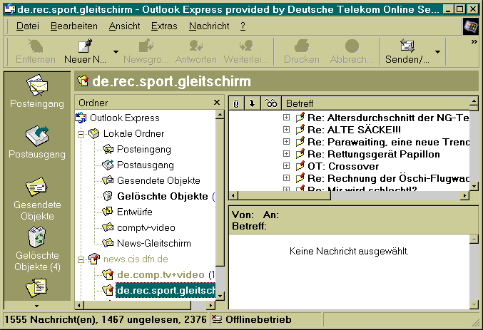The image size is (483, 330).
Task: Select Entwürfe folder in the tree
Action: click(x=135, y=212)
